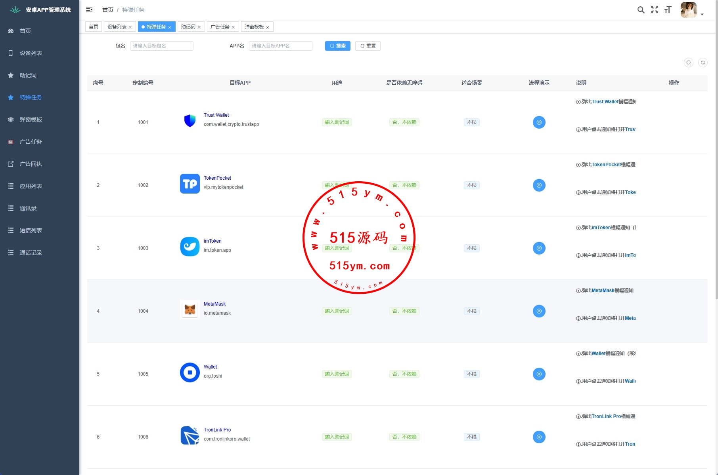Image resolution: width=718 pixels, height=475 pixels.
Task: Close the 助记词 tab
Action: point(199,27)
